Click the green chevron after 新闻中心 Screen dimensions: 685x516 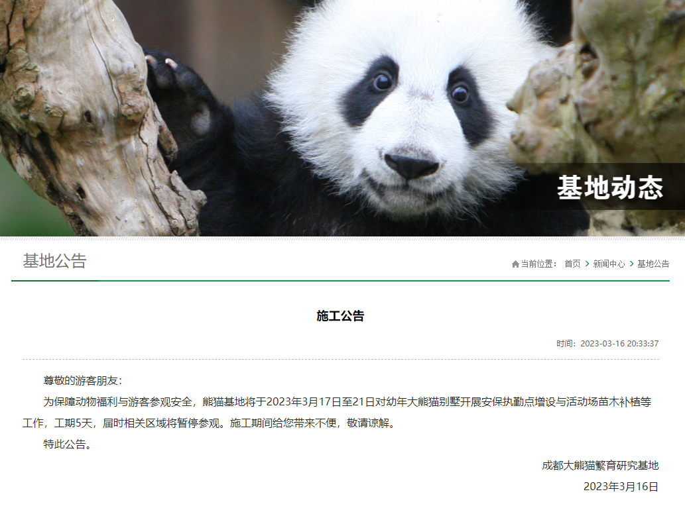(631, 264)
